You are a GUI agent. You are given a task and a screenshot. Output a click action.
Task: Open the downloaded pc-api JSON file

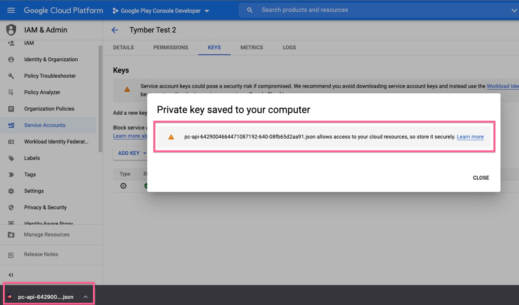click(x=45, y=297)
